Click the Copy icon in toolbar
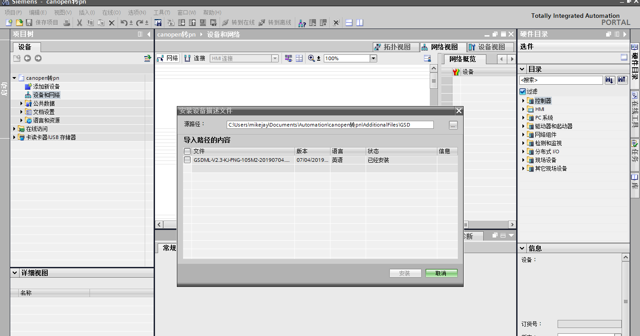Image resolution: width=640 pixels, height=336 pixels. tap(90, 22)
